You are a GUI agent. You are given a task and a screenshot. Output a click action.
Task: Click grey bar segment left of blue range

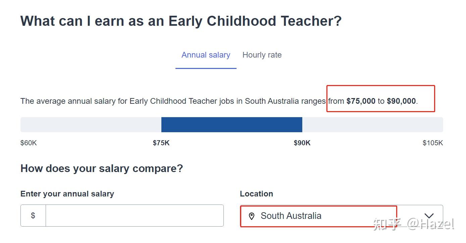[x=91, y=125]
